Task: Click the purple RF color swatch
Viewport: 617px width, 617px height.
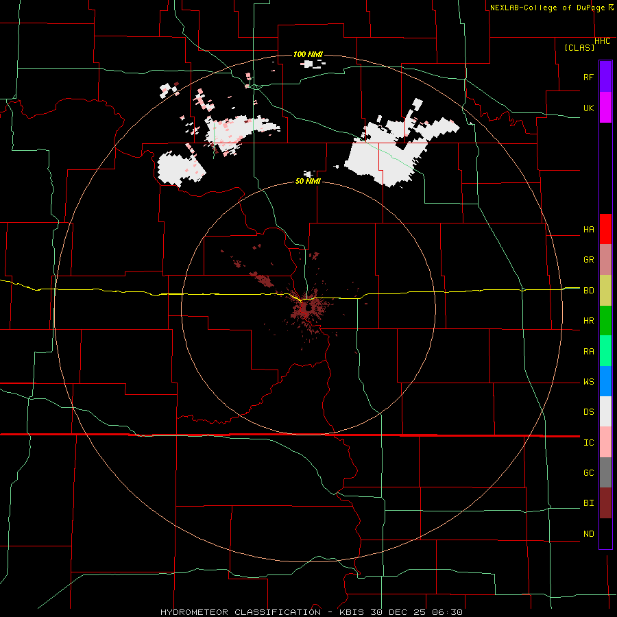Action: coord(605,77)
